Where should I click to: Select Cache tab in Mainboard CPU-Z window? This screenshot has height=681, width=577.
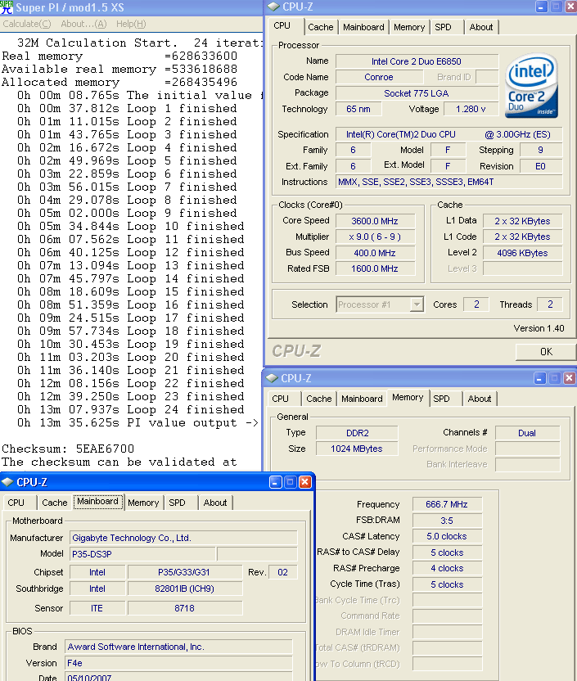point(55,503)
